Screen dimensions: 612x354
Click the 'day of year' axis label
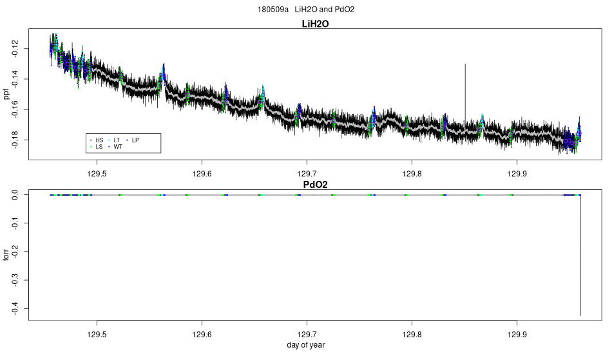305,345
